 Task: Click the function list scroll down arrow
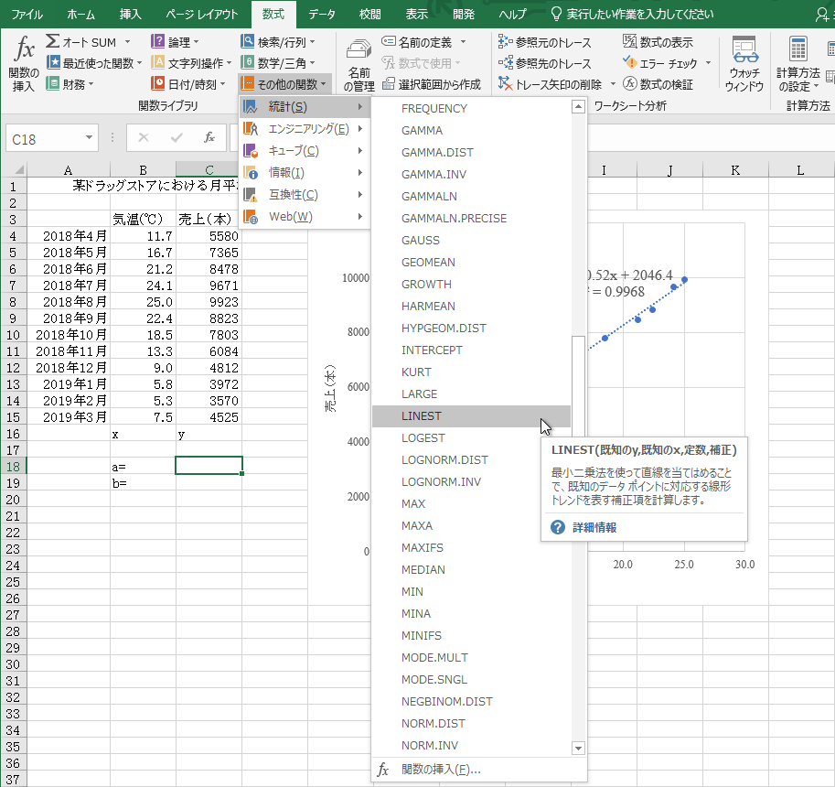[x=578, y=748]
